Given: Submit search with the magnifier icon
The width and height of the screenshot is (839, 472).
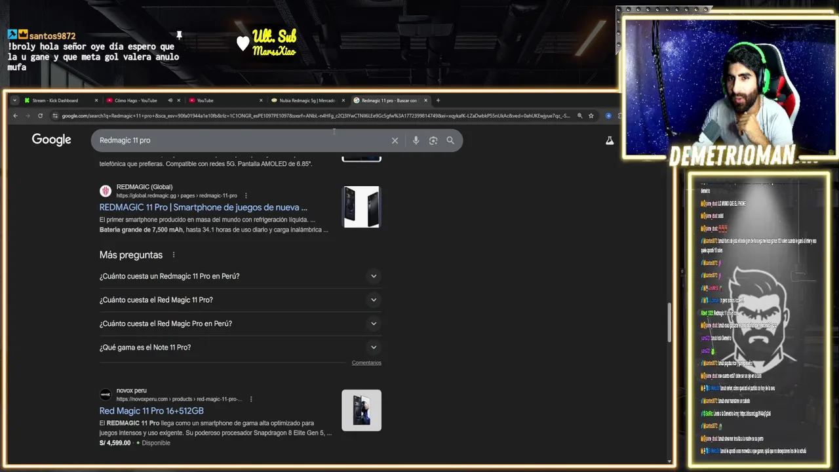Looking at the screenshot, I should 450,140.
